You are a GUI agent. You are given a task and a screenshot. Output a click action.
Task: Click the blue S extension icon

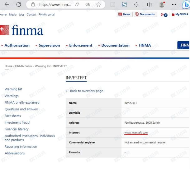pyautogui.click(x=125, y=4)
